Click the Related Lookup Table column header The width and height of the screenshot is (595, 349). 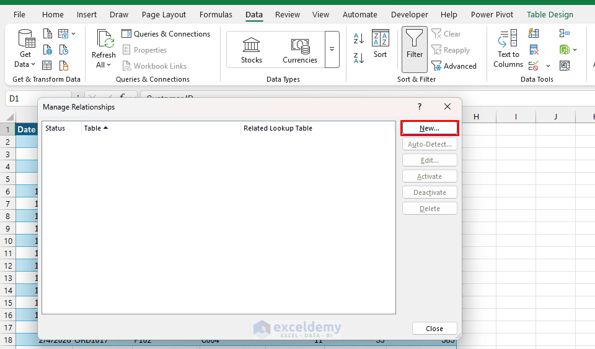(317, 128)
